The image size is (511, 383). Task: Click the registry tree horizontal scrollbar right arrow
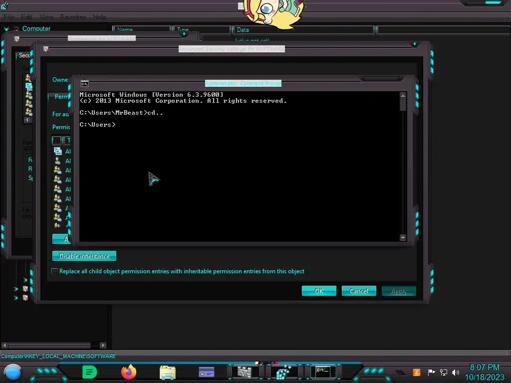pyautogui.click(x=103, y=345)
